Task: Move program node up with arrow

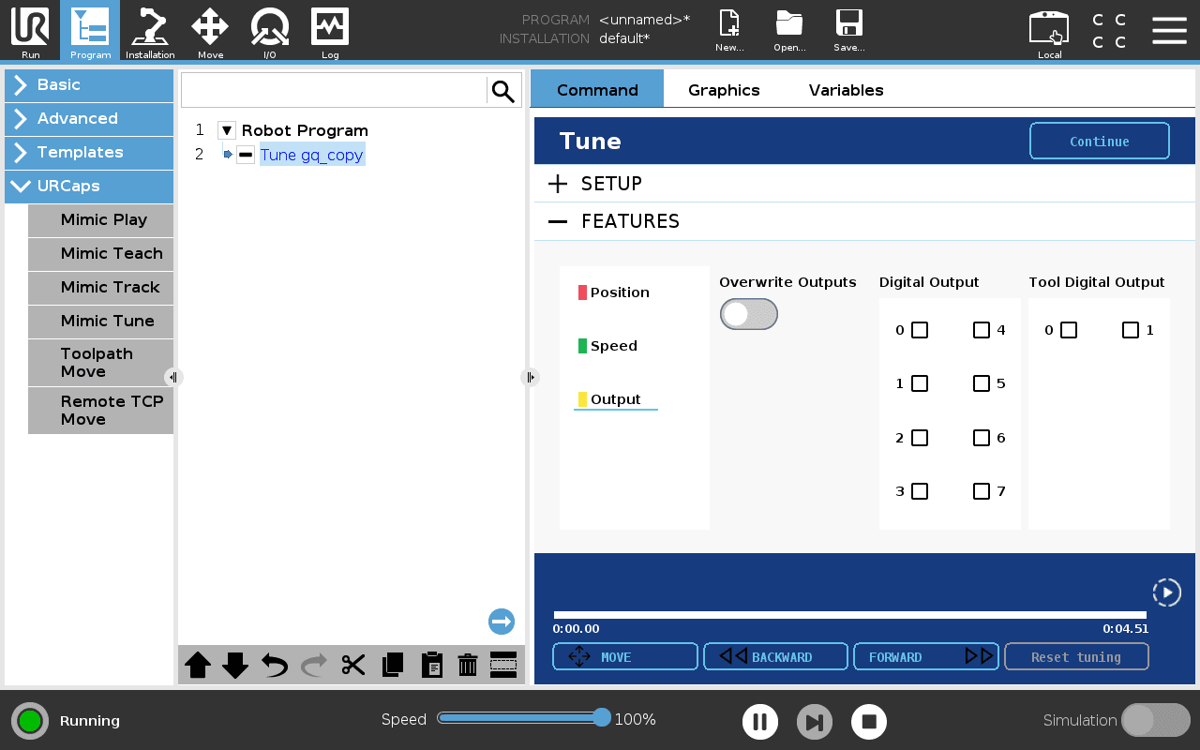Action: click(198, 666)
